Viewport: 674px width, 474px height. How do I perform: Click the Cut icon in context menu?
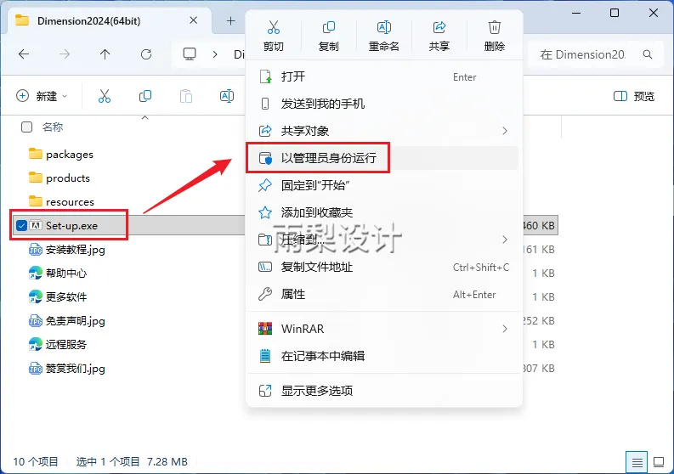[x=274, y=28]
